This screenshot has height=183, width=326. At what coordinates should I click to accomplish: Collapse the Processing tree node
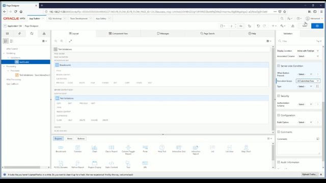[x=4, y=67]
